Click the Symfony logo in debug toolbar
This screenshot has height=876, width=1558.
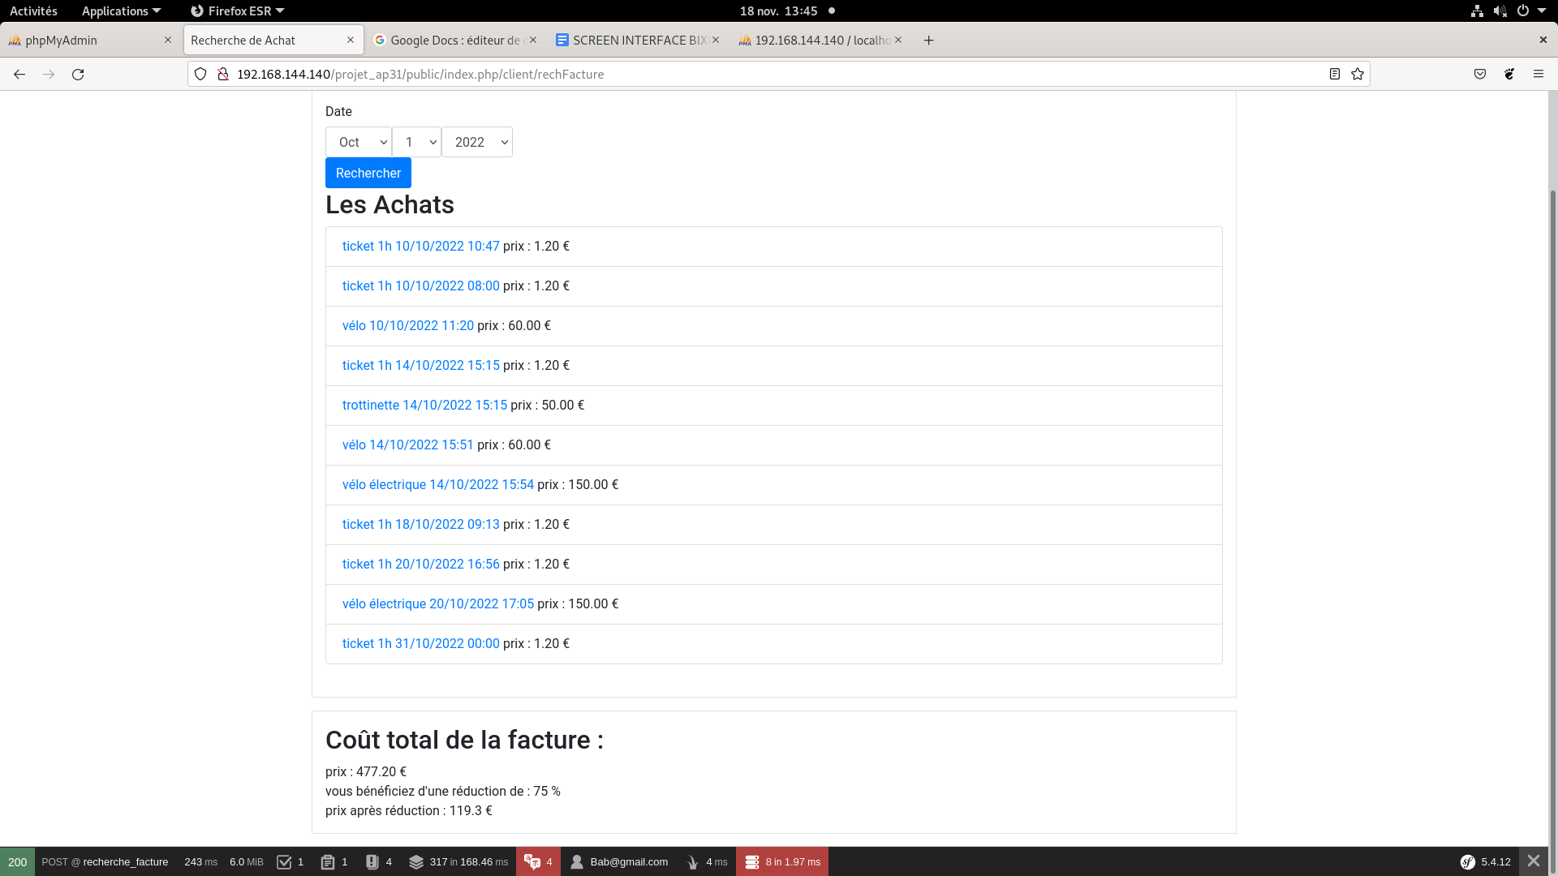[1467, 862]
